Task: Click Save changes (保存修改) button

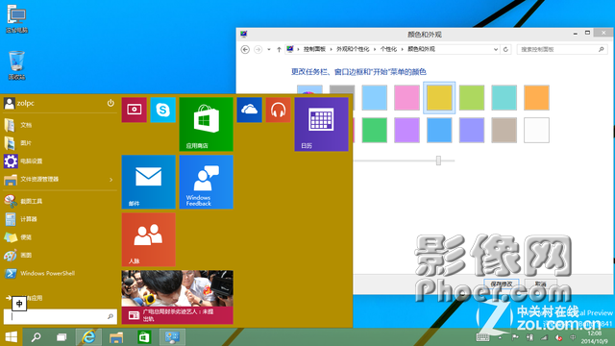Action: coord(502,284)
